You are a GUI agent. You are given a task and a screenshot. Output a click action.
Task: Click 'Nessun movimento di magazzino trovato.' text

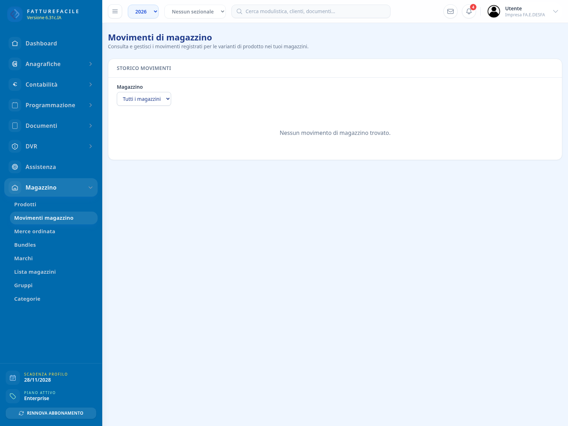coord(335,133)
